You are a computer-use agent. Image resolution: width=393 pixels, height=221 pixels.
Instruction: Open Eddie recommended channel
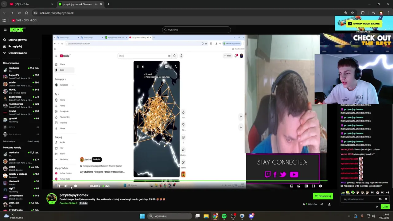coord(21,168)
